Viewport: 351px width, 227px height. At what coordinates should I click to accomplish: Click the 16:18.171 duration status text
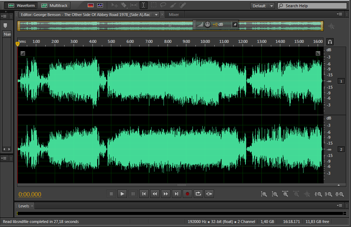(x=292, y=222)
